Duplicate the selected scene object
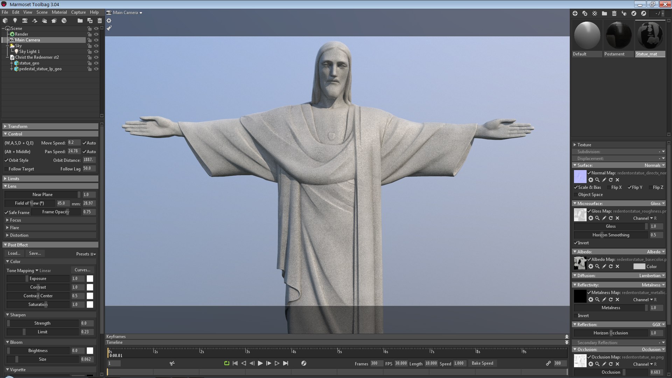672x378 pixels. 90,21
